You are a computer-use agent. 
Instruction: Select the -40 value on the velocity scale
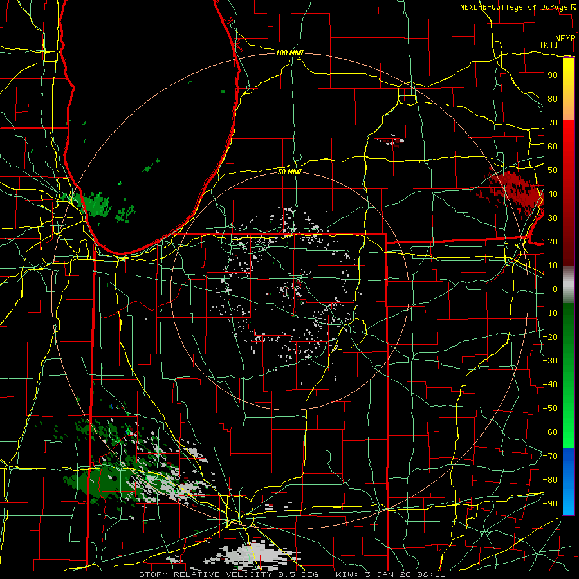[x=551, y=385]
